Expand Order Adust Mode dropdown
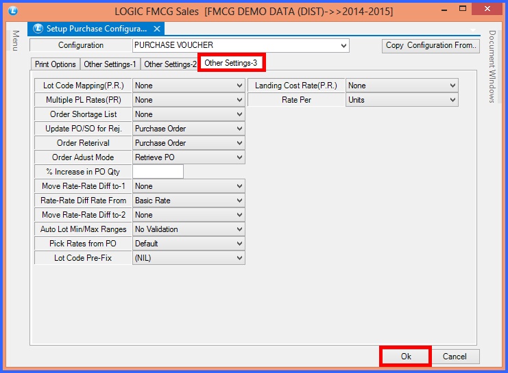Viewport: 508px width, 373px height. 189,157
